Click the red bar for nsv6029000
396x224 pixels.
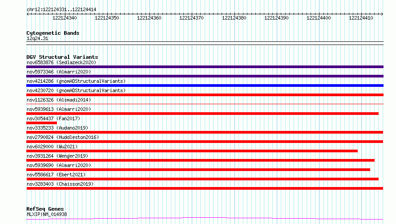(192, 151)
